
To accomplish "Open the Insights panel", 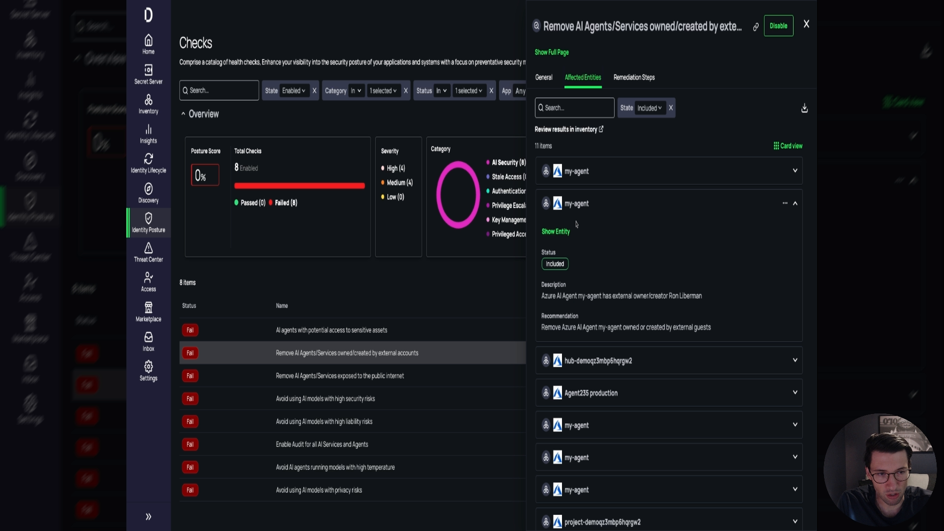I will tap(148, 133).
